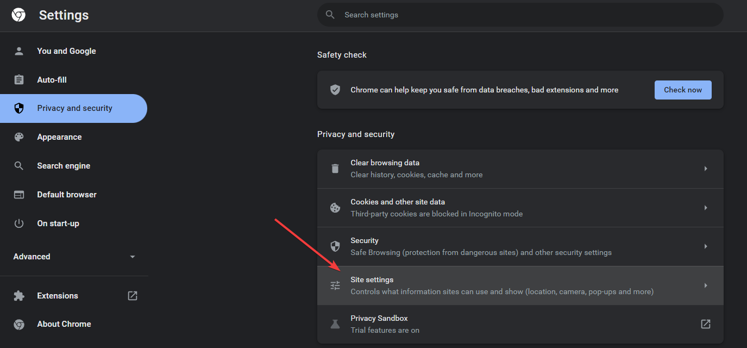
Task: Open the Search engine sidebar item
Action: click(x=64, y=166)
